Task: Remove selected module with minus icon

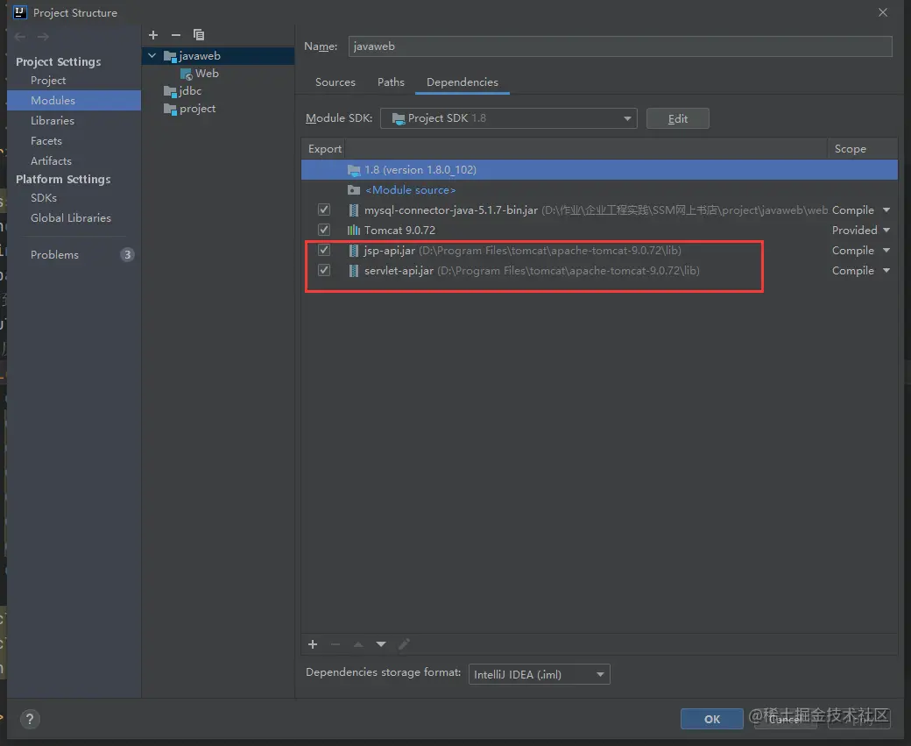Action: click(176, 35)
